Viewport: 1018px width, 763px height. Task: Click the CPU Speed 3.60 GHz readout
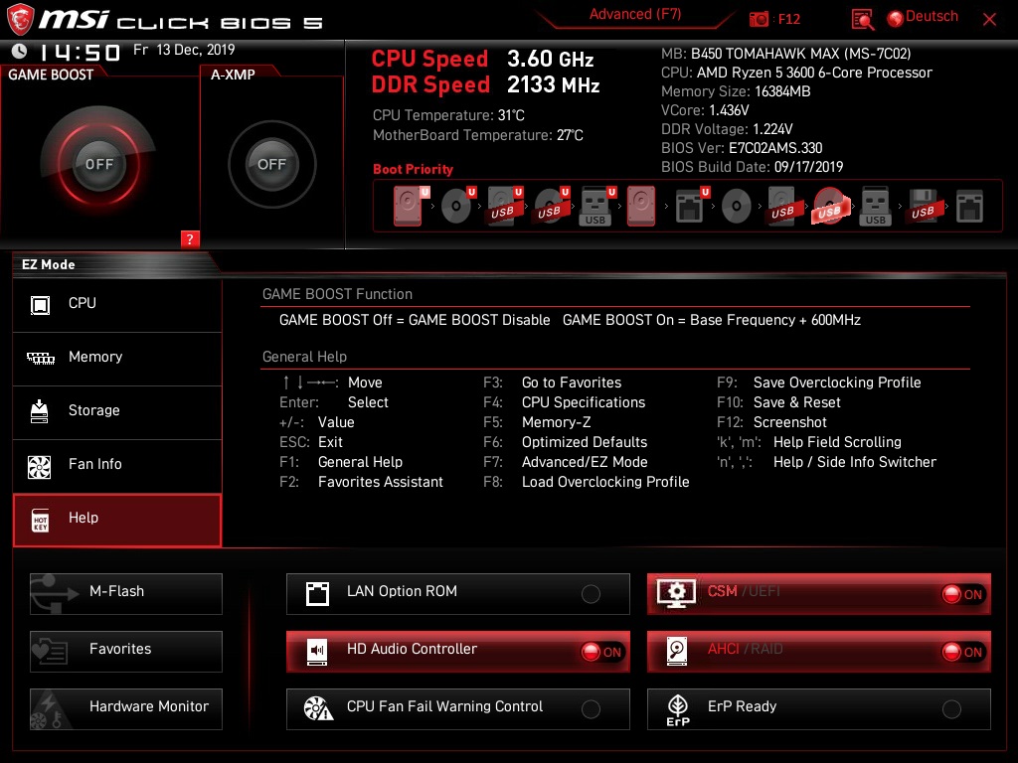click(482, 59)
